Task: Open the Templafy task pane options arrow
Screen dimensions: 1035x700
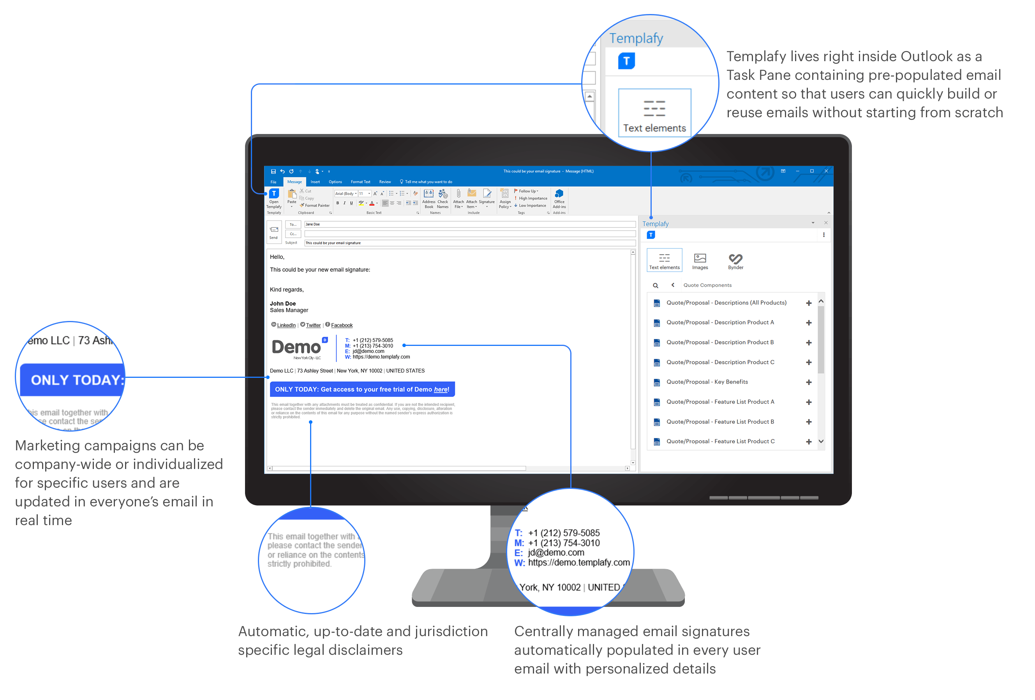Action: click(813, 223)
